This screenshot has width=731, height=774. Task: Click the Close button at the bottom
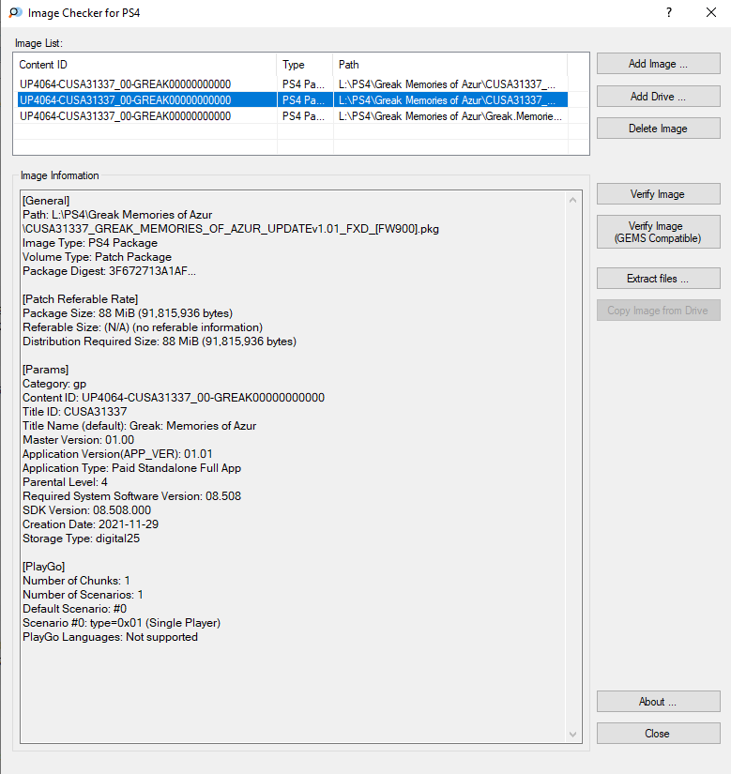[x=658, y=734]
